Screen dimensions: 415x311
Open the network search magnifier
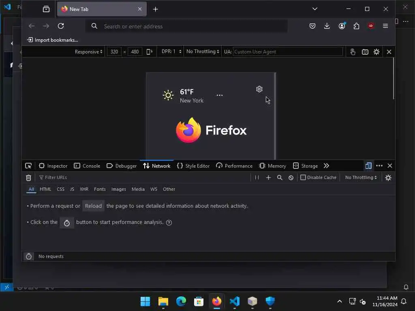coord(280,177)
